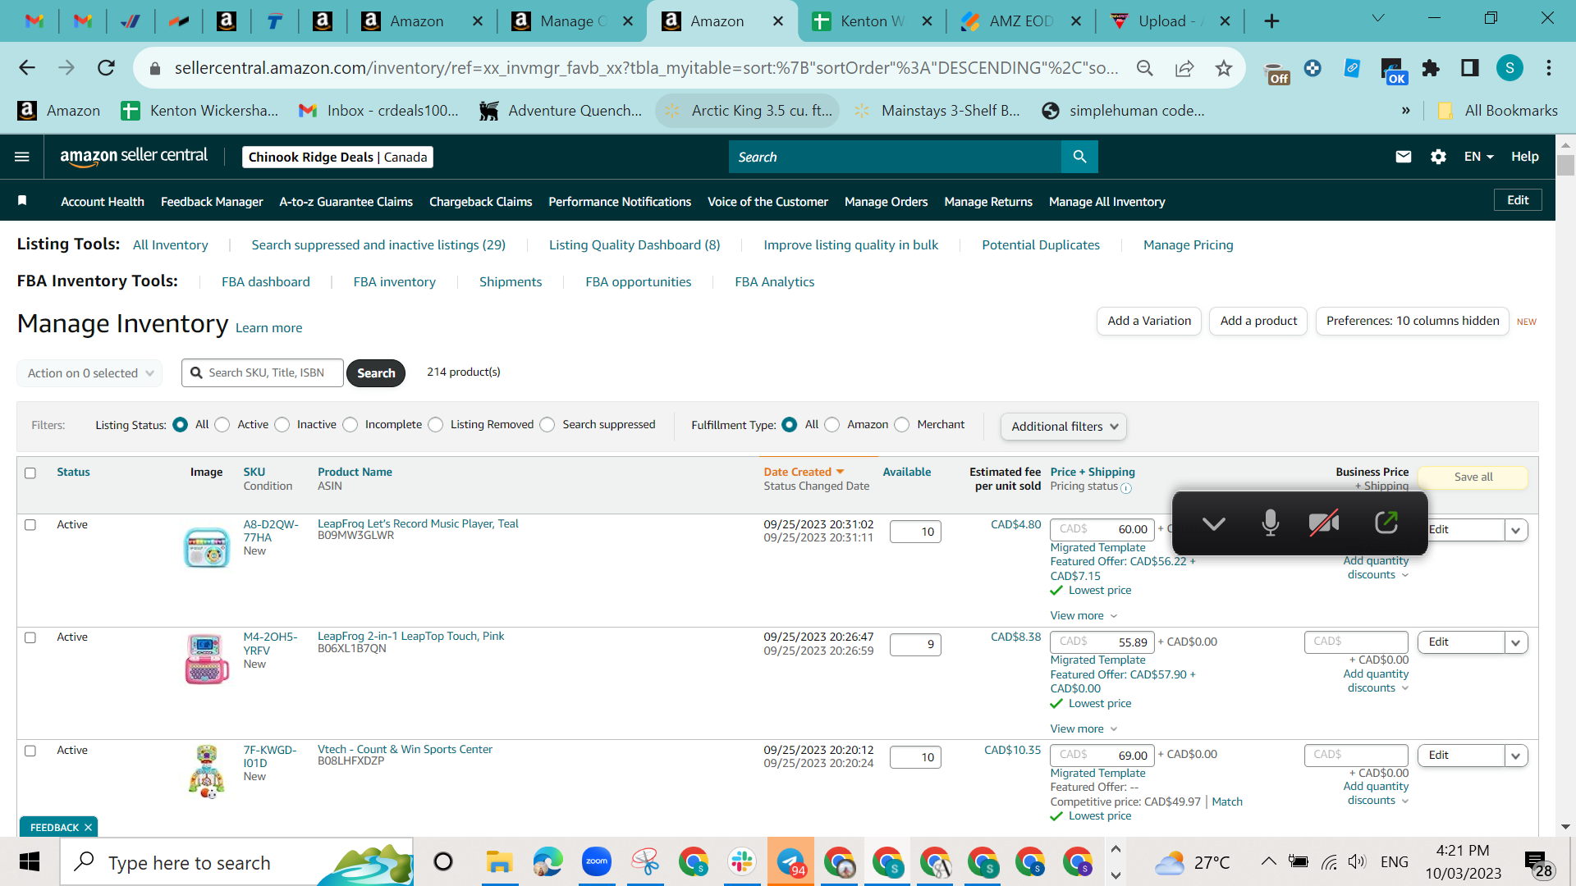Viewport: 1576px width, 886px height.
Task: Click the LeapTop Touch product thumbnail
Action: 206,659
